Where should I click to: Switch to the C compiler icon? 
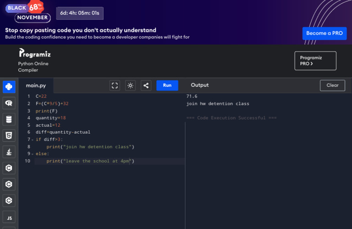point(9,168)
